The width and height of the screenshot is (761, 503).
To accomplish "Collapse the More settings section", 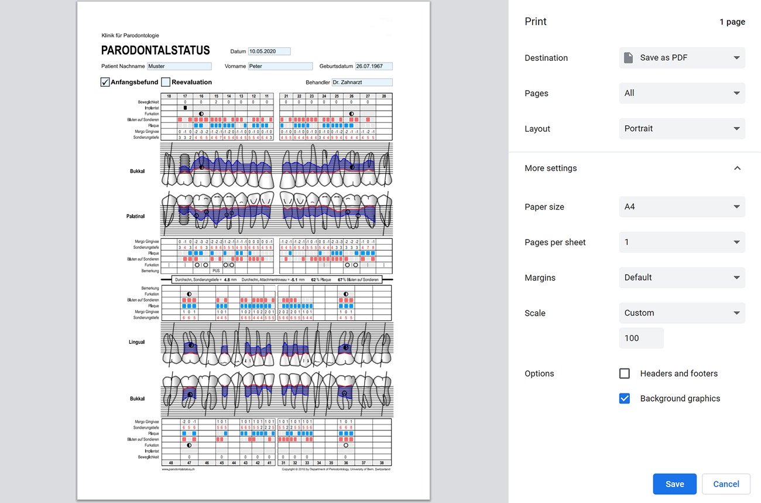I will [737, 168].
